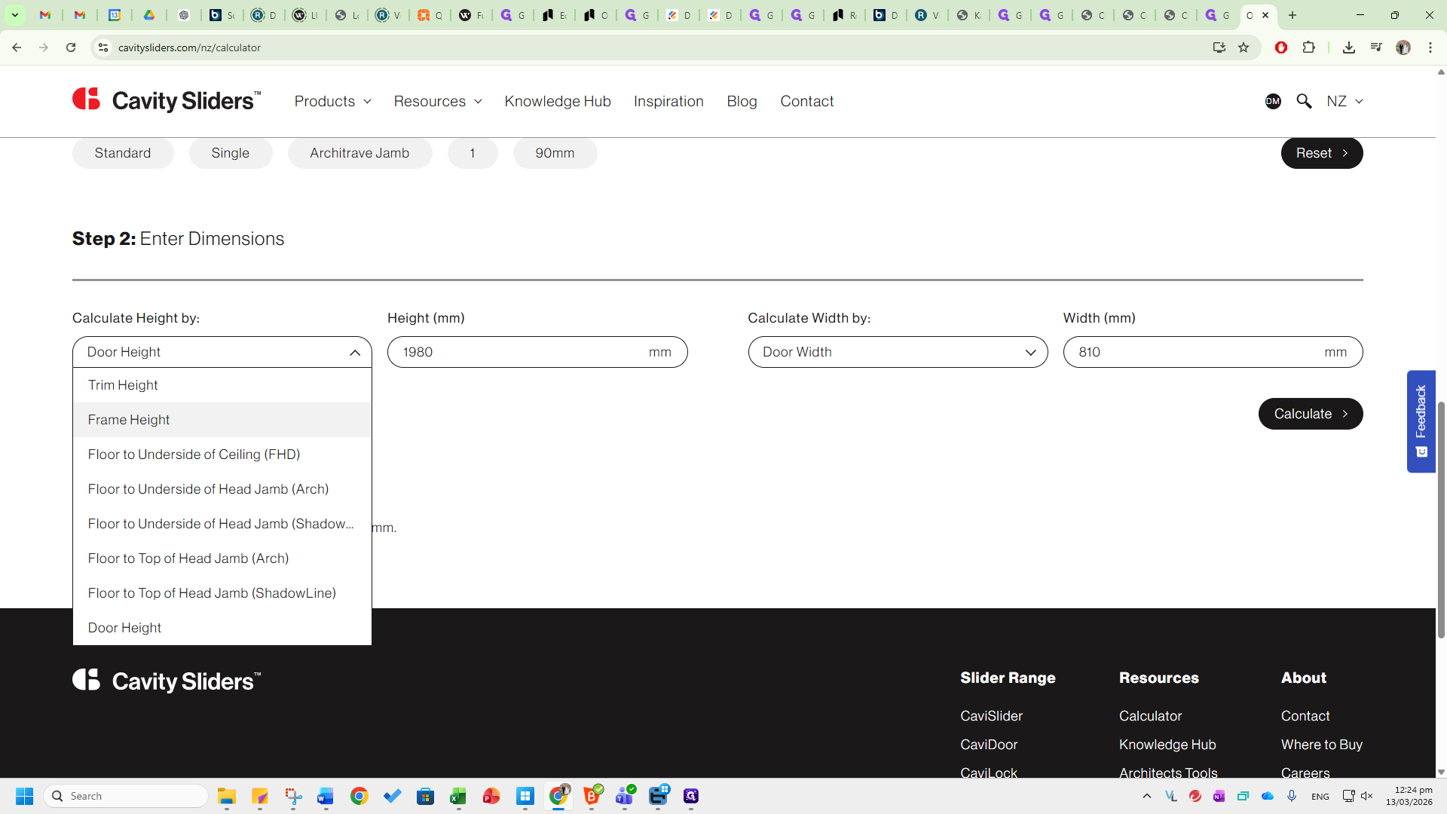Viewport: 1447px width, 814px height.
Task: Click the site search magnifier icon
Action: point(1304,101)
